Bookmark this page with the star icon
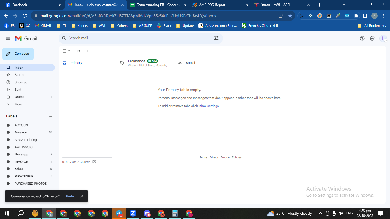 pos(290,16)
